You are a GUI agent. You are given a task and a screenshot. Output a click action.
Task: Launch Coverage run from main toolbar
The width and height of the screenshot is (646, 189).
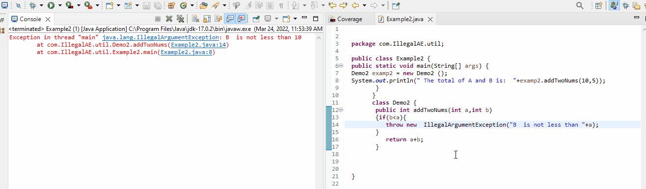(69, 5)
